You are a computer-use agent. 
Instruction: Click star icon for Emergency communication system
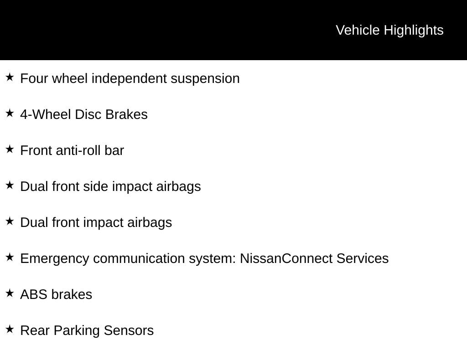tap(10, 257)
